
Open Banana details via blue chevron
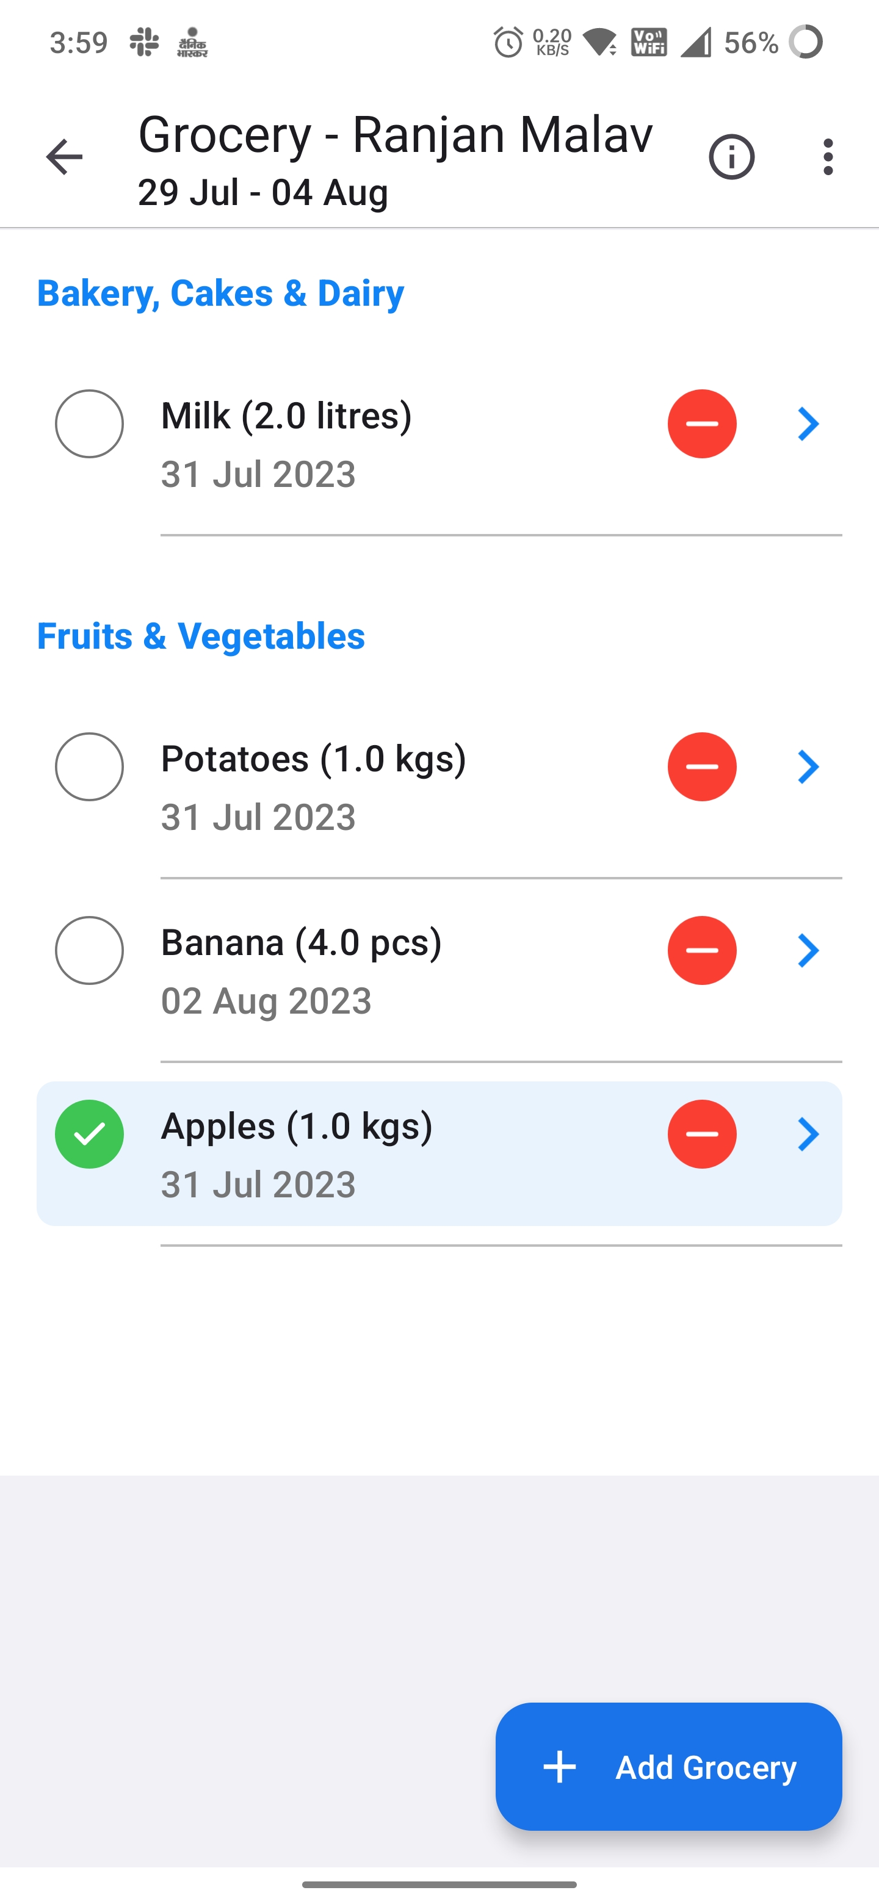(808, 951)
